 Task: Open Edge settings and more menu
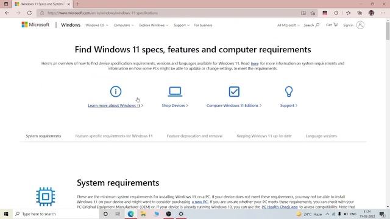tap(383, 13)
